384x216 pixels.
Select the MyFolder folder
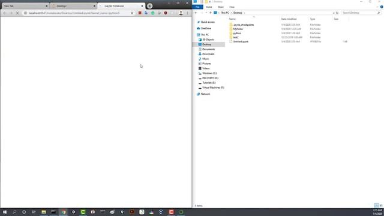point(238,29)
